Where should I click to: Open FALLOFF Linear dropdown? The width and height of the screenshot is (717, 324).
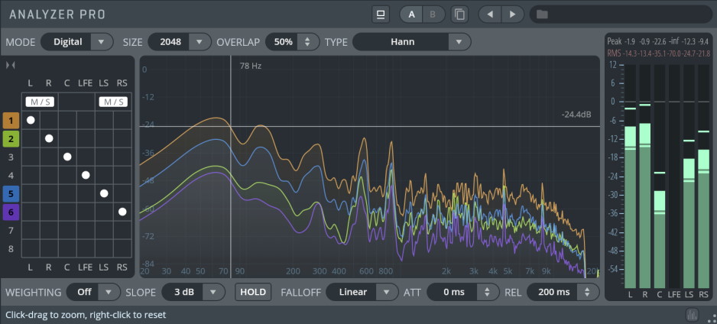(362, 292)
